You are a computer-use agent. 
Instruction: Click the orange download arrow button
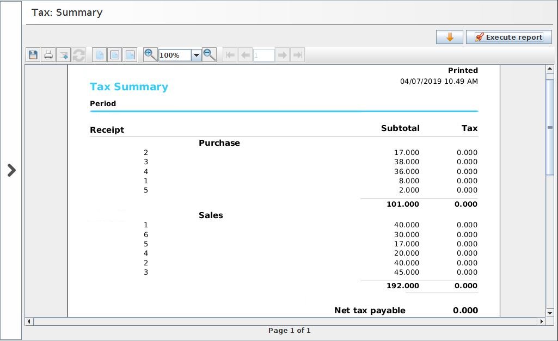(450, 37)
